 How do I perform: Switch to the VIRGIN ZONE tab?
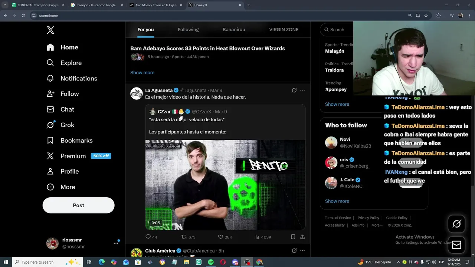[284, 30]
